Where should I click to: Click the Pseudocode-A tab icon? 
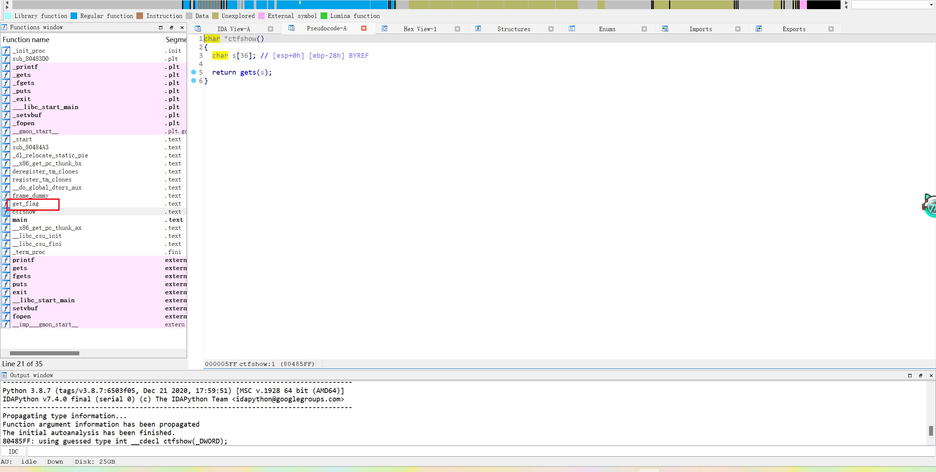[291, 28]
